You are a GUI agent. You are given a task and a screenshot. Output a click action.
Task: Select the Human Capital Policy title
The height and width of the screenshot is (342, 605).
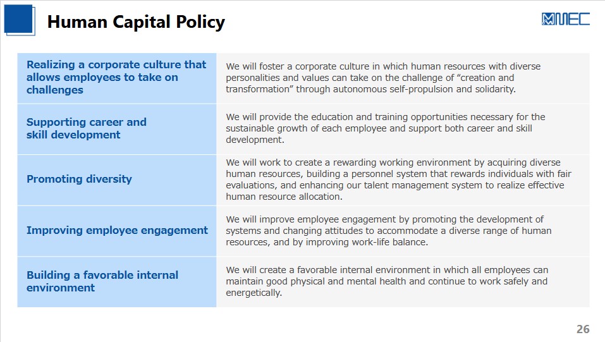tap(136, 21)
